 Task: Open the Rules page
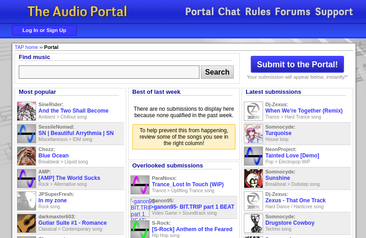point(258,12)
